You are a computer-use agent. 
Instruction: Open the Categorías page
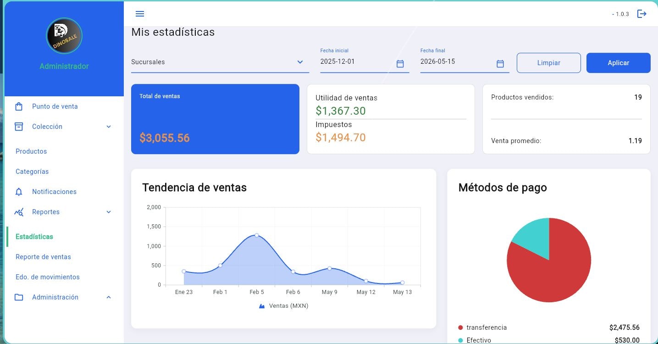pyautogui.click(x=32, y=172)
